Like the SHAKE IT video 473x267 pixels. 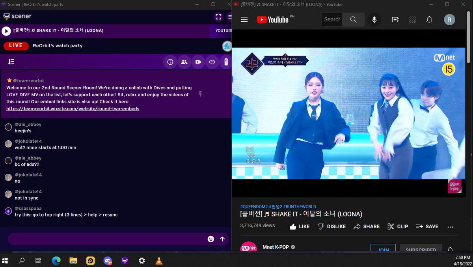(300, 226)
